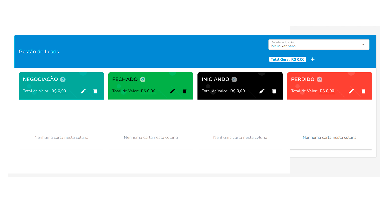Edit the NEGOCIAÇÃO column with pencil icon

pos(83,91)
